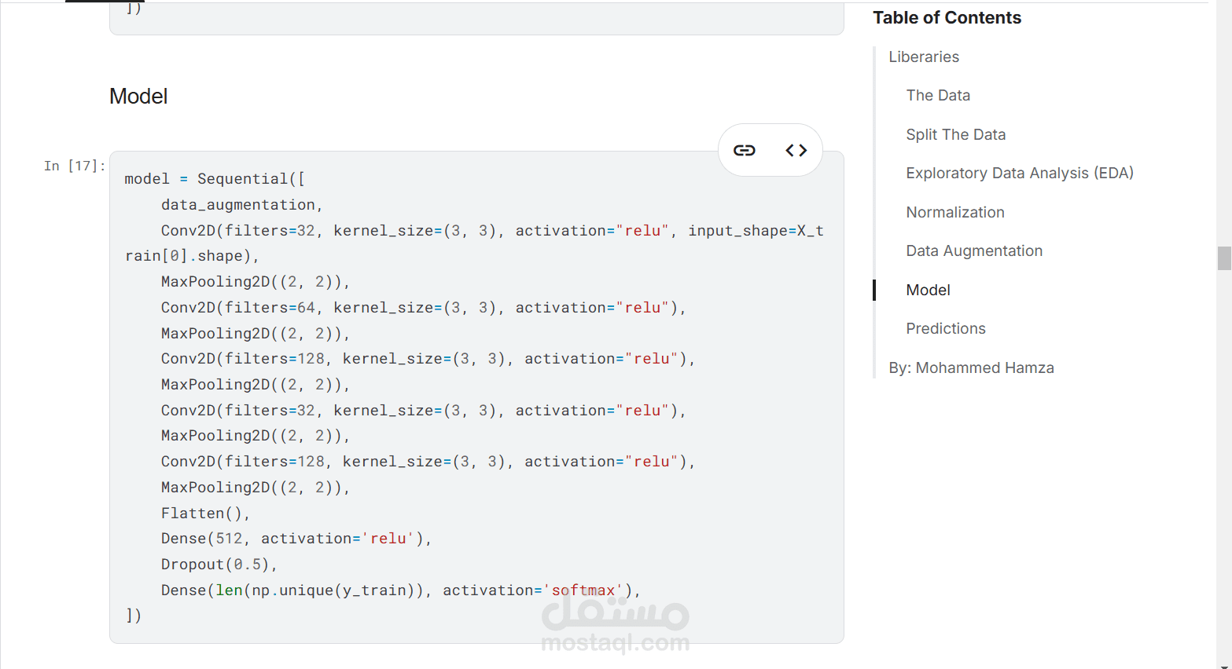
Task: Navigate to the Normalization section
Action: pos(954,212)
